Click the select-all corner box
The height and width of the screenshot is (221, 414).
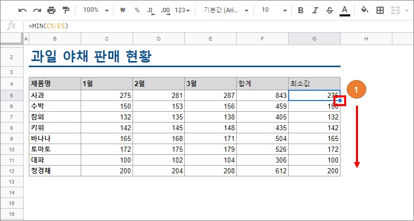[12, 39]
